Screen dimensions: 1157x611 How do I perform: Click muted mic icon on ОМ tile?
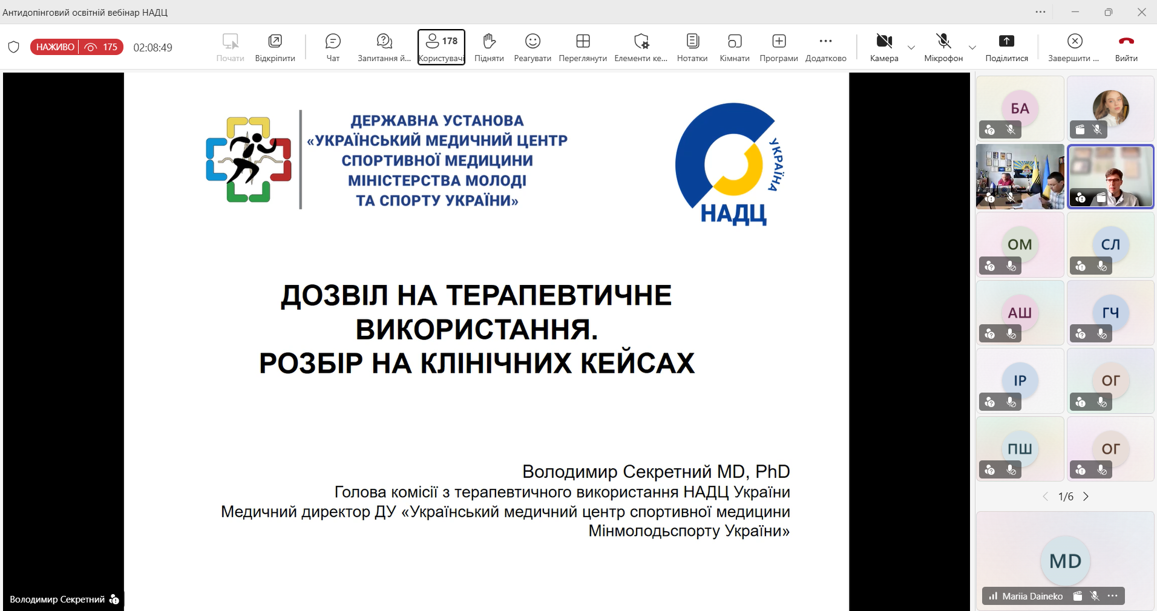pos(1011,266)
